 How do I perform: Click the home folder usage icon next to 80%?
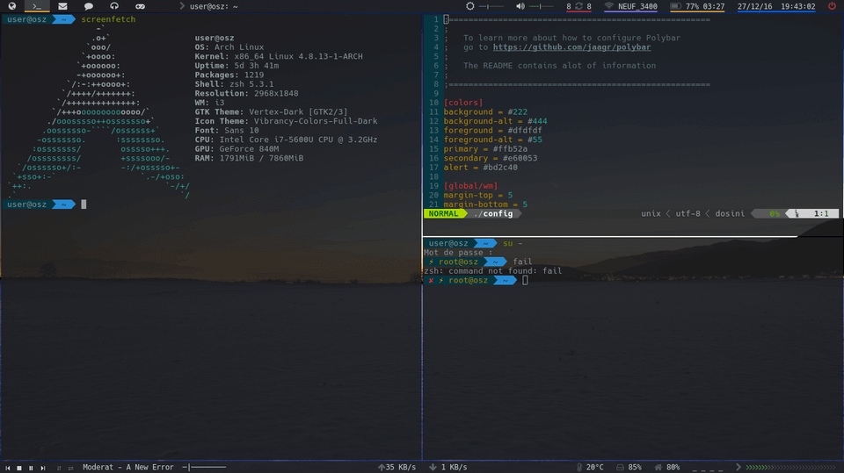(658, 467)
